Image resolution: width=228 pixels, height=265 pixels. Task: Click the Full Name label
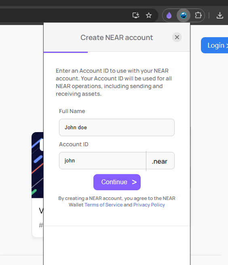pyautogui.click(x=72, y=111)
